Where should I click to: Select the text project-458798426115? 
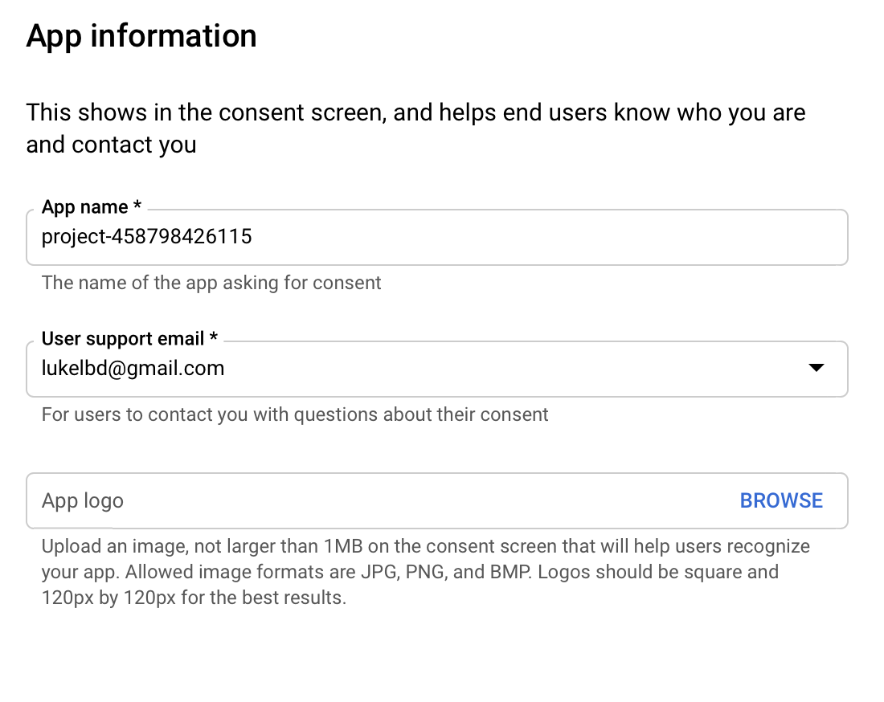147,237
